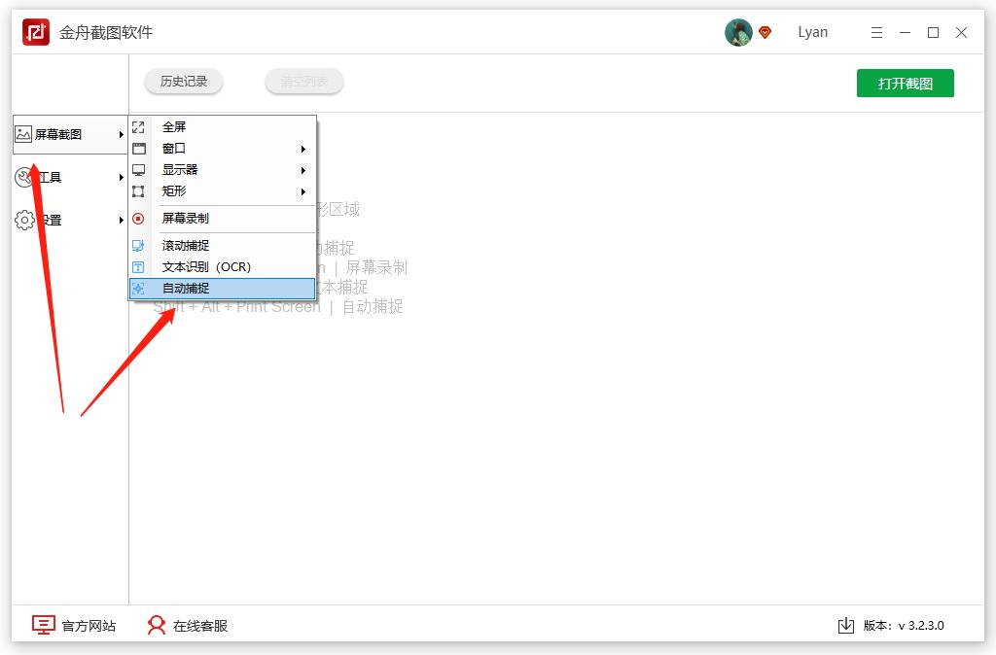Click the green 打开截图 button
Image resolution: width=996 pixels, height=655 pixels.
905,83
